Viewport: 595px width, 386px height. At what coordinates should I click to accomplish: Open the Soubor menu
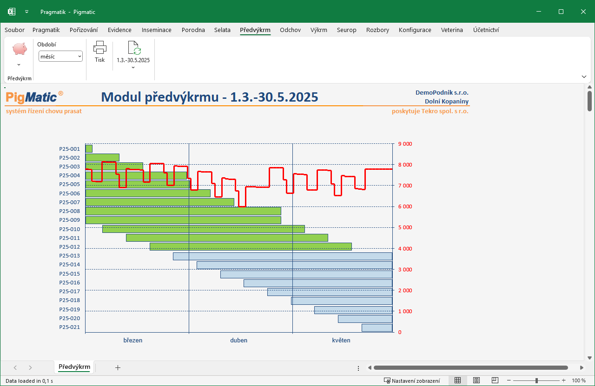pos(14,30)
